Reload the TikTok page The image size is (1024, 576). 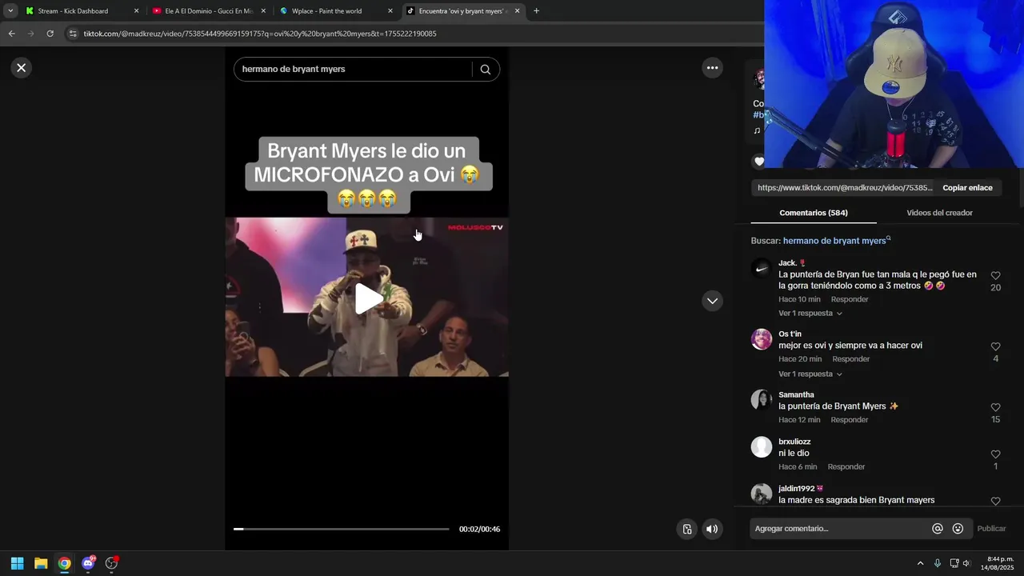pyautogui.click(x=50, y=34)
